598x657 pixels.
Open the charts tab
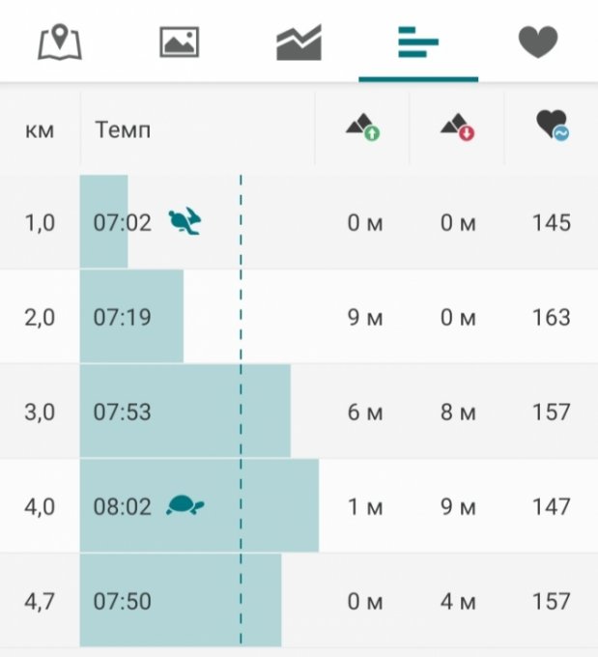coord(299,43)
